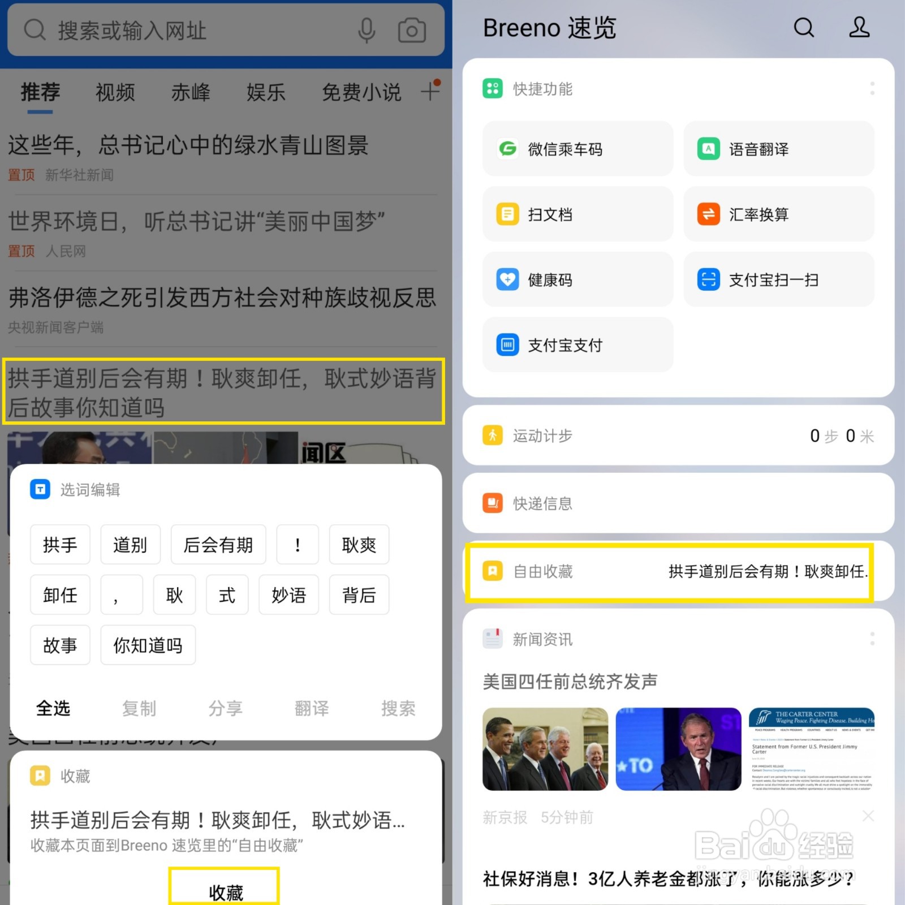The image size is (905, 905).
Task: Select the word chip 妙语
Action: [x=289, y=594]
